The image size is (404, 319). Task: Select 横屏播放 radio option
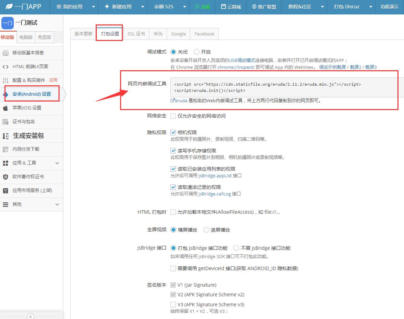[173, 230]
